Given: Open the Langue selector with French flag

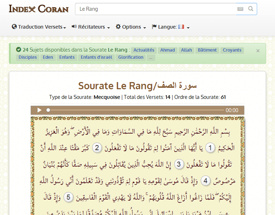Looking at the screenshot, I should [x=171, y=27].
